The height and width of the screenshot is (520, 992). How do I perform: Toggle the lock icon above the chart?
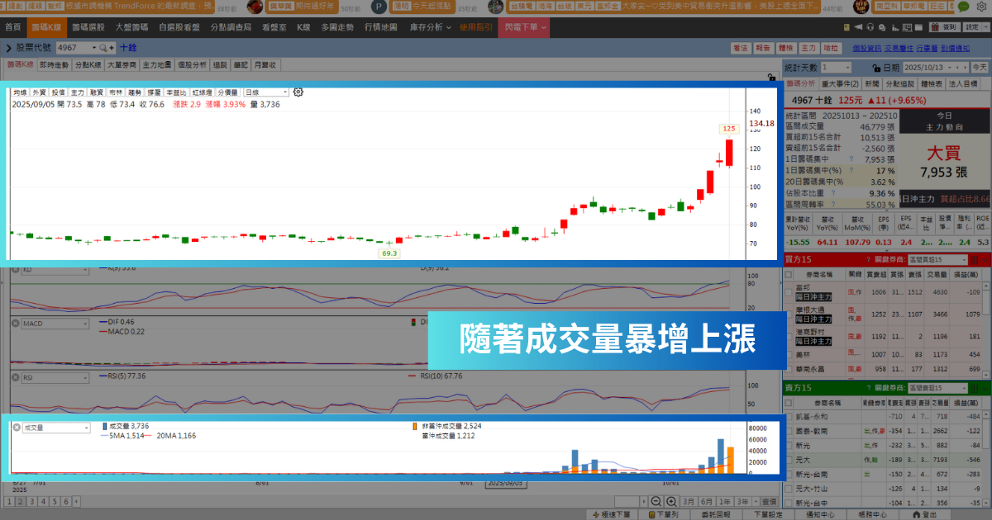pyautogui.click(x=771, y=78)
